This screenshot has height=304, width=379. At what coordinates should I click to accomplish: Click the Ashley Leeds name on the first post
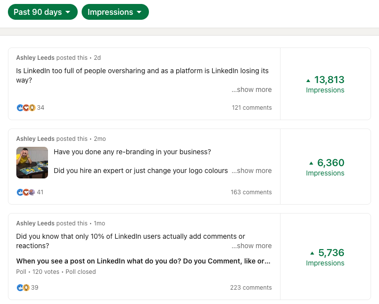point(35,58)
